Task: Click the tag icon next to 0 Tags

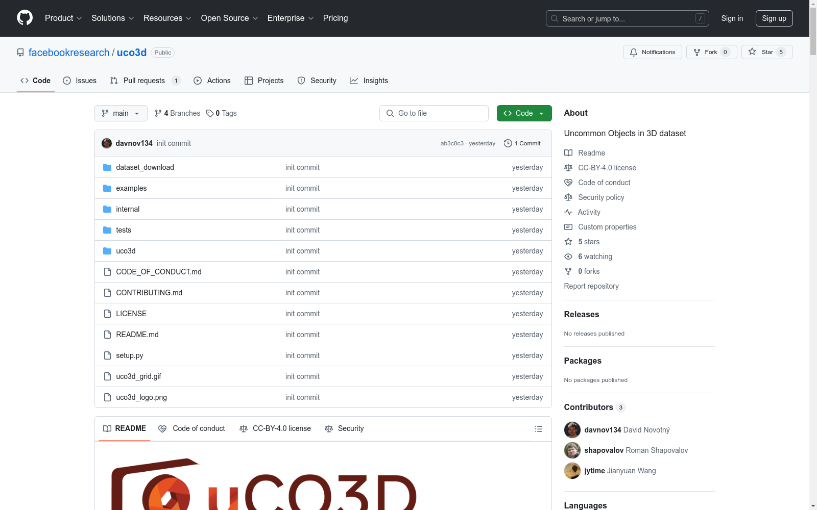Action: click(x=210, y=113)
